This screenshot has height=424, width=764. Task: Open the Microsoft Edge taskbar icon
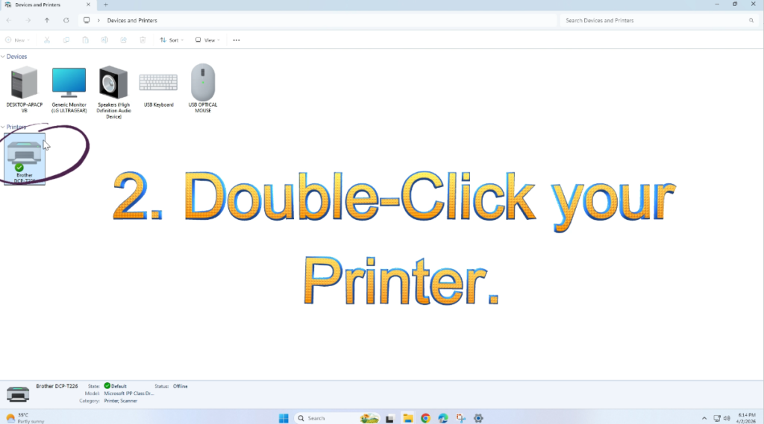[443, 418]
